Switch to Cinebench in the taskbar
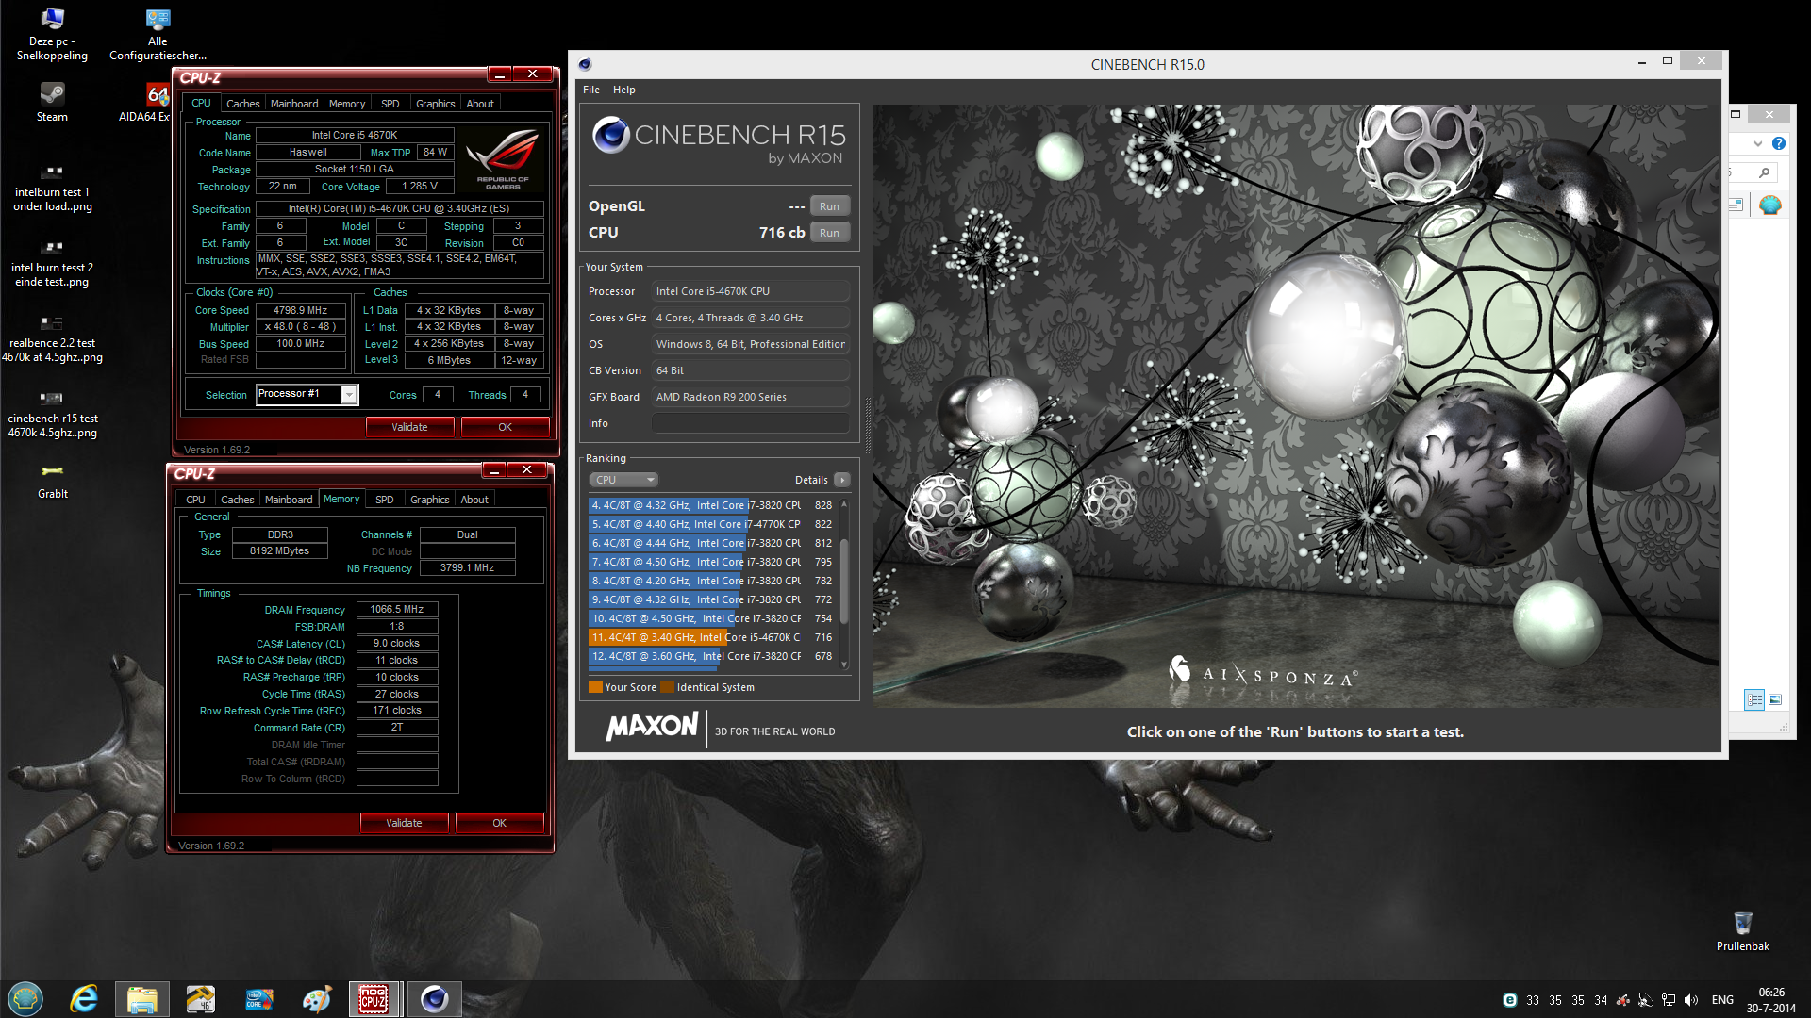The width and height of the screenshot is (1811, 1018). point(434,998)
